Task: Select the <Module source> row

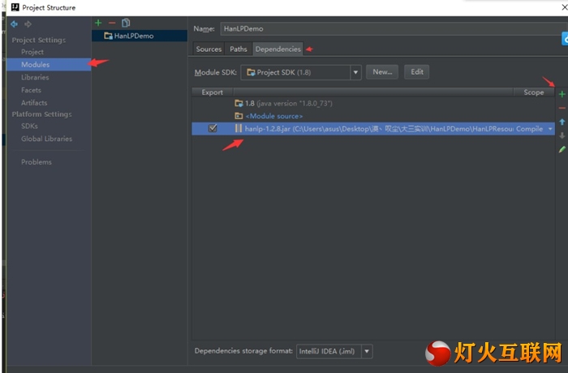Action: coord(373,116)
